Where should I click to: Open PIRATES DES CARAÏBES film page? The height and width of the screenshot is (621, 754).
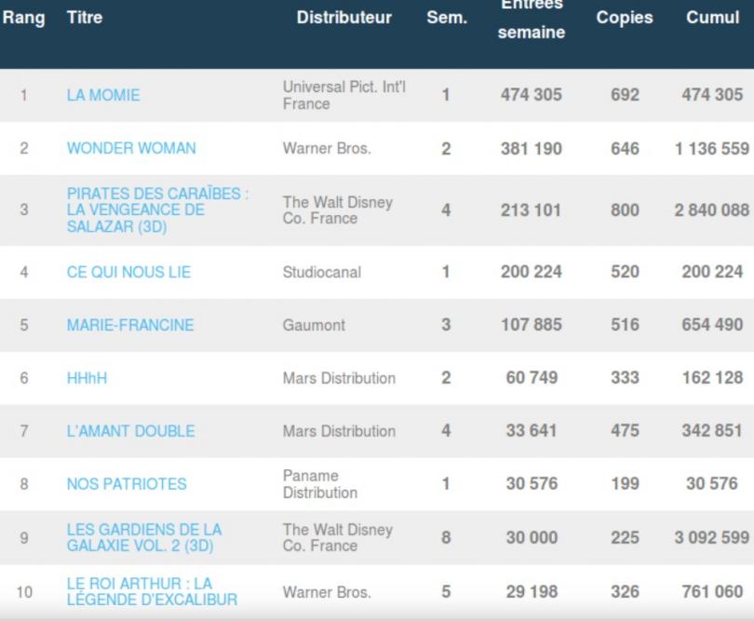pos(157,210)
